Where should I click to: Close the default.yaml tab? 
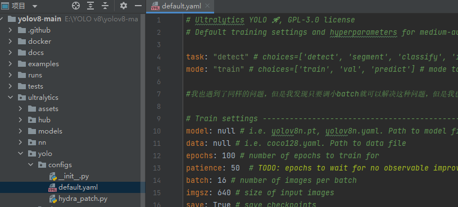(x=207, y=6)
